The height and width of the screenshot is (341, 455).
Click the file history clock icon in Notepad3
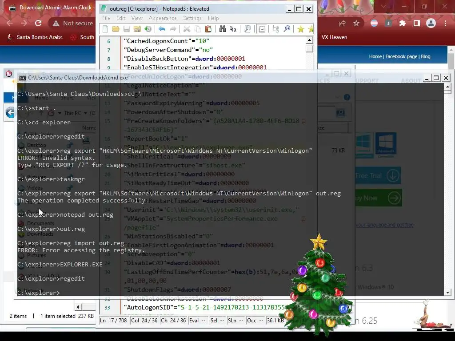tap(148, 29)
